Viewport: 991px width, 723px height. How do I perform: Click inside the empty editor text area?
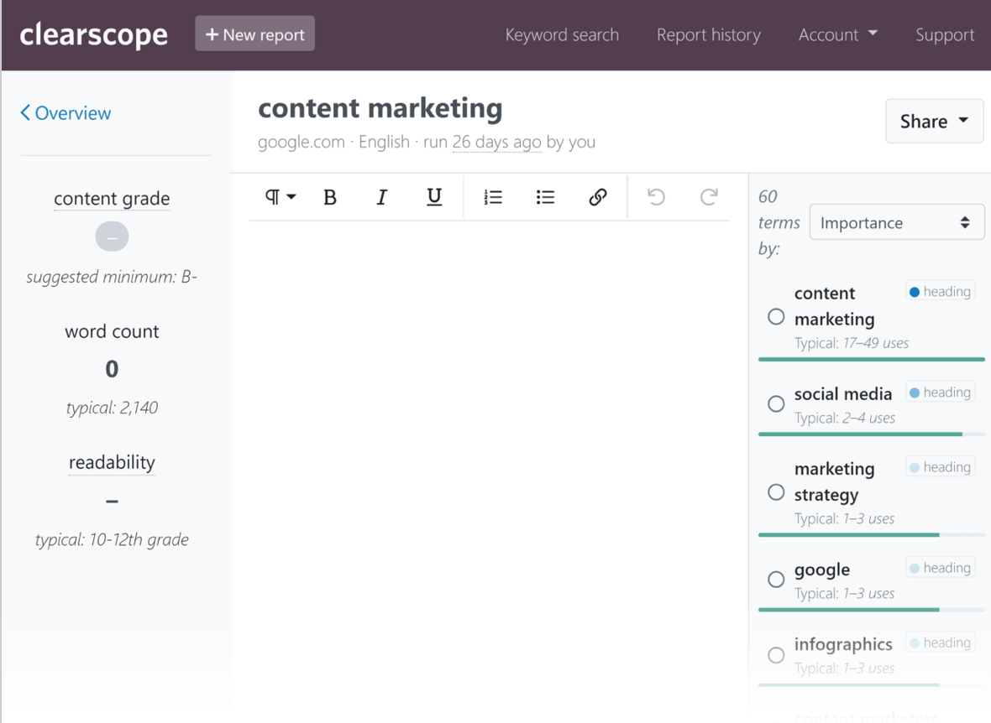pos(489,419)
